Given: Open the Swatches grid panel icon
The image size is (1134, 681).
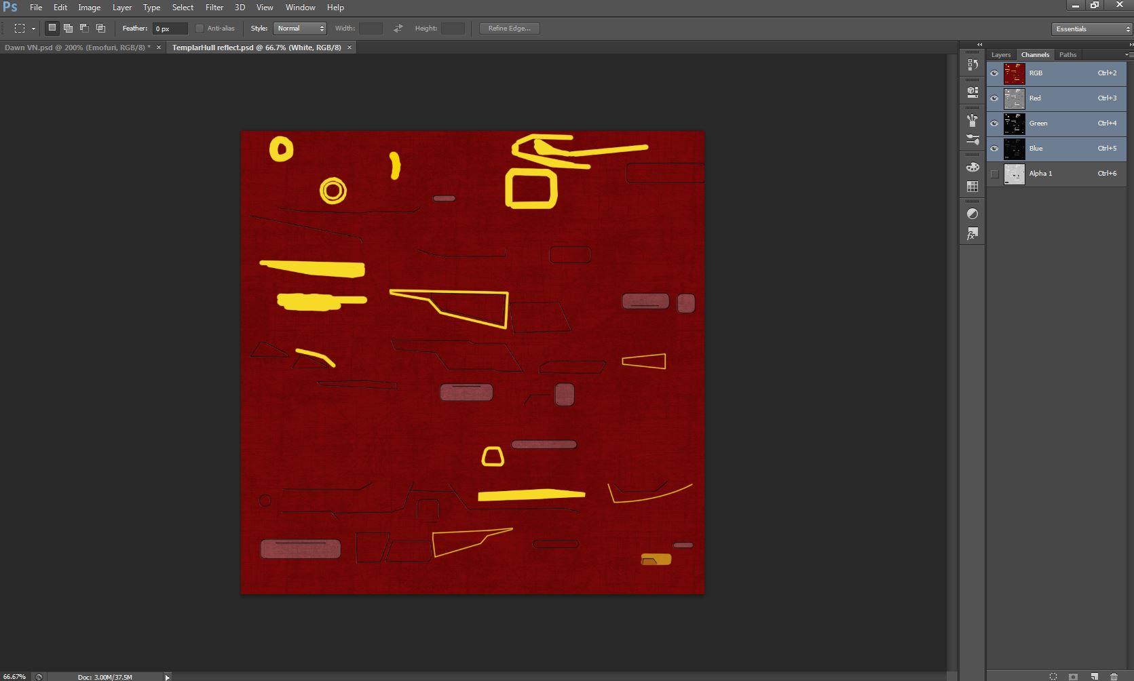Looking at the screenshot, I should (972, 187).
